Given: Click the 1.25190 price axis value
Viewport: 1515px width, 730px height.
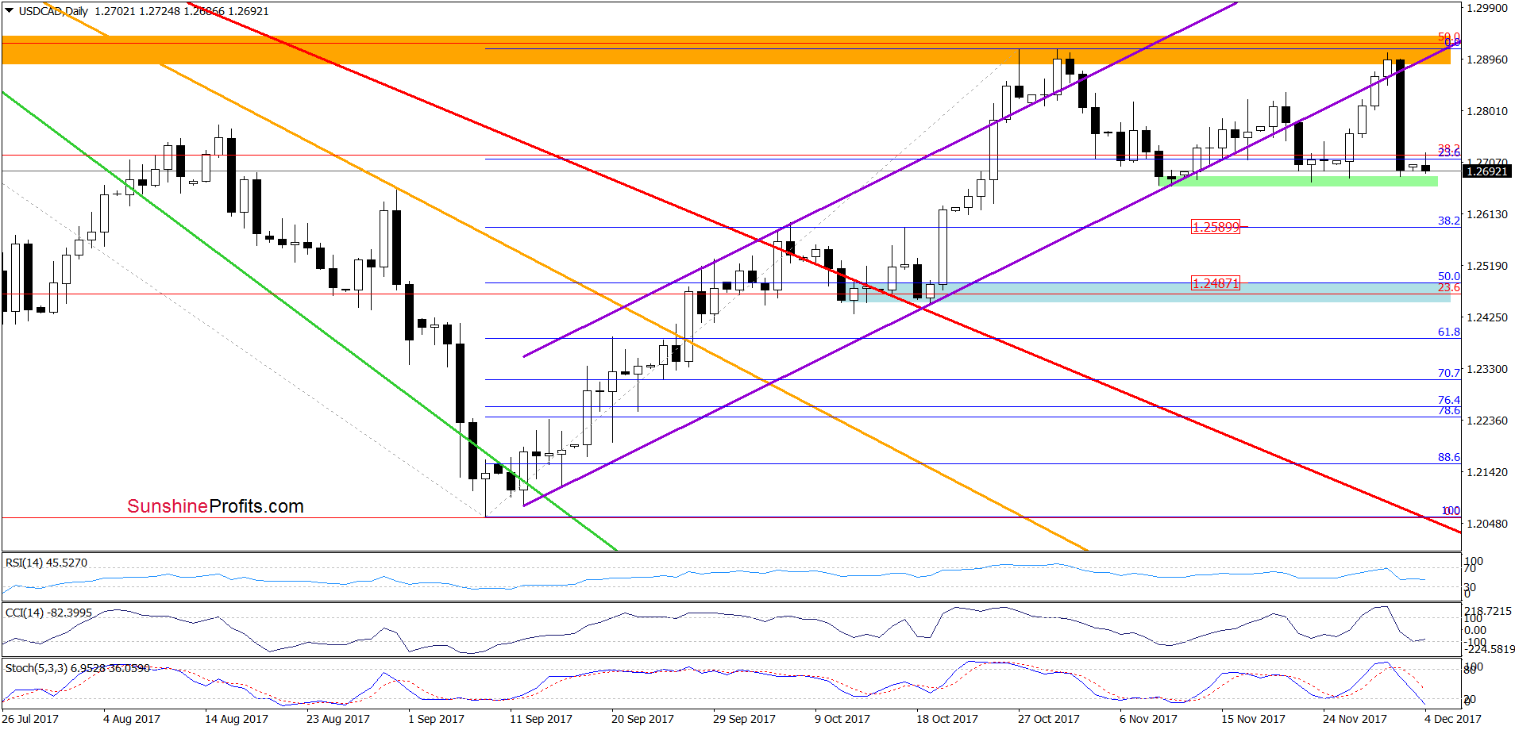Looking at the screenshot, I should click(x=1486, y=266).
